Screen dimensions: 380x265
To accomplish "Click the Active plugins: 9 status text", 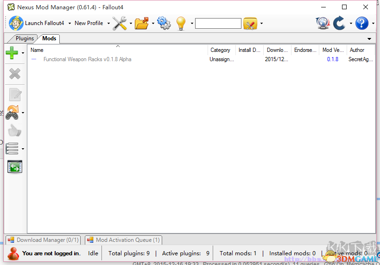I will [186, 253].
